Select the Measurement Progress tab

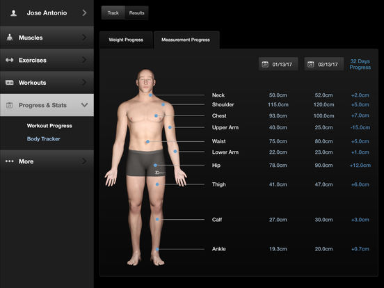tap(186, 40)
